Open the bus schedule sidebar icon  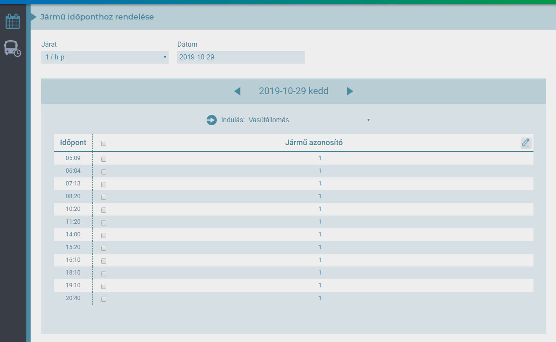[x=12, y=48]
